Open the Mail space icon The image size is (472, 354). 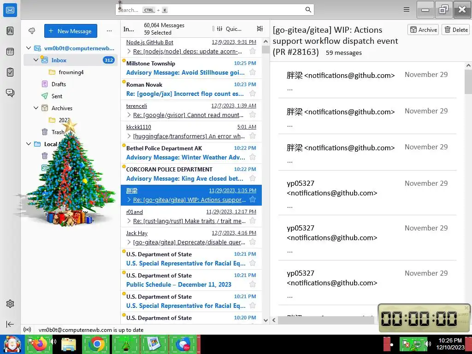tap(10, 10)
